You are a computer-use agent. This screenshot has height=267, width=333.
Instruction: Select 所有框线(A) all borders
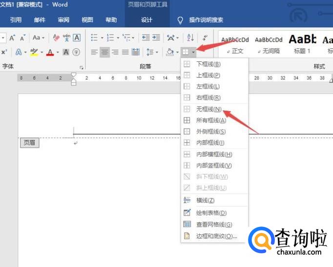click(x=214, y=120)
